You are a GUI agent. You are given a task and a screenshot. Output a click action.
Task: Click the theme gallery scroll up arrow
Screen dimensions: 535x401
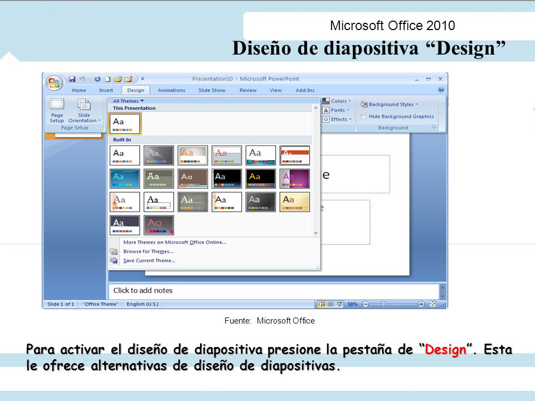315,107
